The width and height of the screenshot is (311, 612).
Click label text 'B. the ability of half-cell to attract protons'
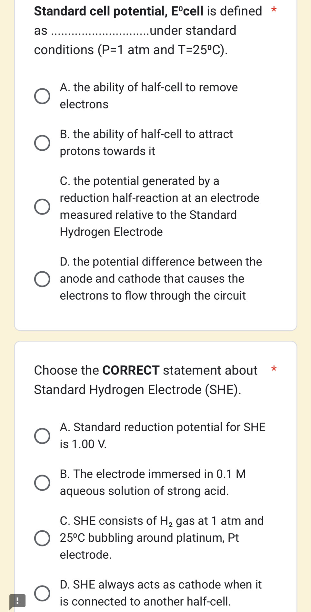(x=146, y=143)
